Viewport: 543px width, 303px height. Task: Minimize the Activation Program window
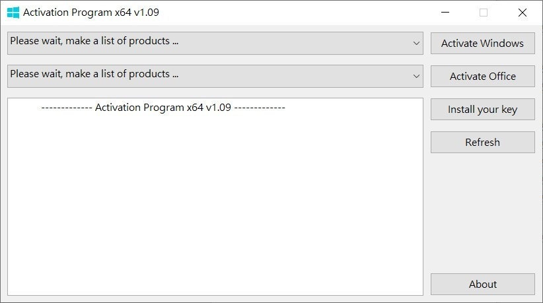(x=446, y=12)
